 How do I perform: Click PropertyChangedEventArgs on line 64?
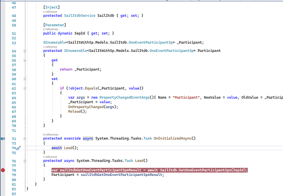click(125, 97)
